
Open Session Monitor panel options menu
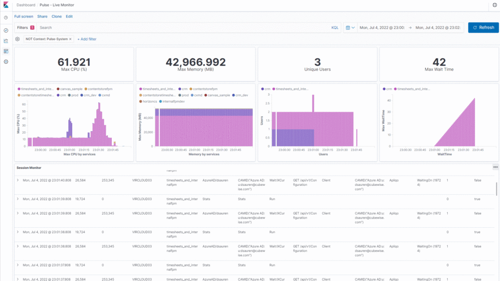click(x=495, y=167)
